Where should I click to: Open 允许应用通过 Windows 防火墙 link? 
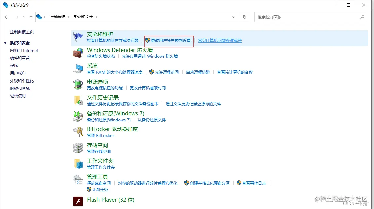click(150, 56)
